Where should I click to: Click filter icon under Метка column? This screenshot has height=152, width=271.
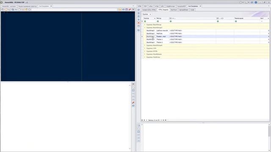[158, 22]
